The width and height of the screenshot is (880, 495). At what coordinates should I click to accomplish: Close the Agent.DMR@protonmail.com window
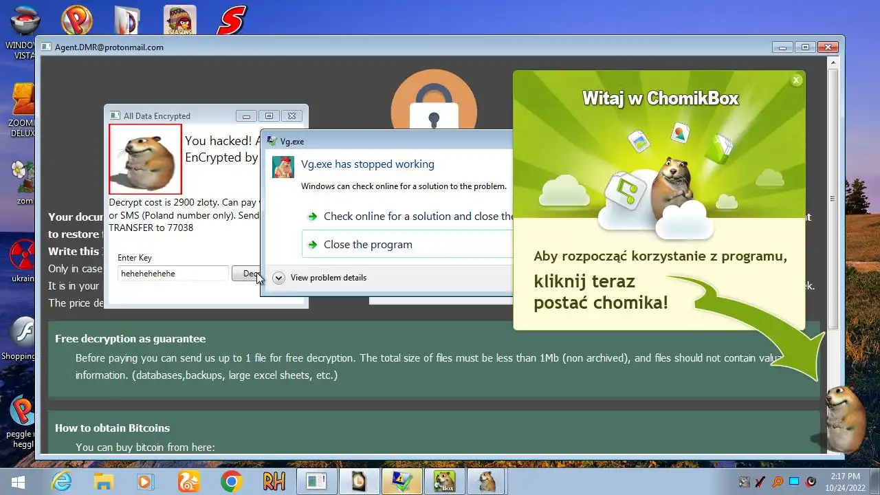828,47
